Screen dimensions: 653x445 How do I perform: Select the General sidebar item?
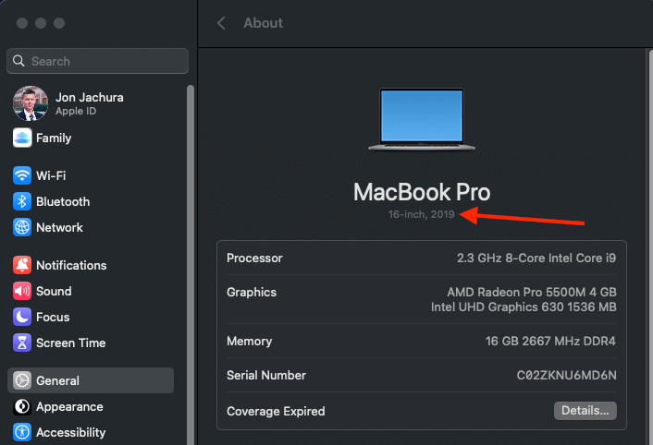pyautogui.click(x=91, y=380)
